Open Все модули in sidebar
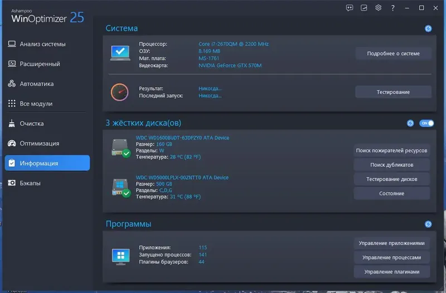The image size is (446, 293). point(47,104)
